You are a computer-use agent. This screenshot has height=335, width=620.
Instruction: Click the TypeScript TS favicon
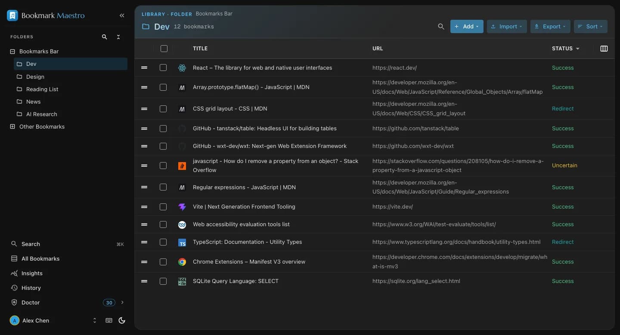[182, 242]
